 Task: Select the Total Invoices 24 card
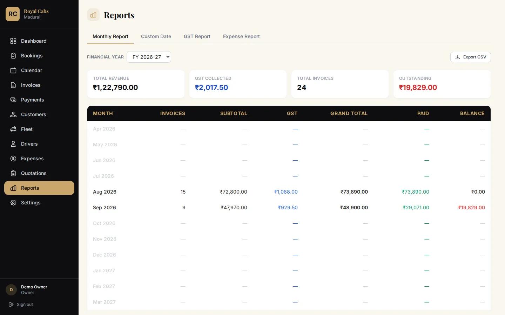click(340, 84)
